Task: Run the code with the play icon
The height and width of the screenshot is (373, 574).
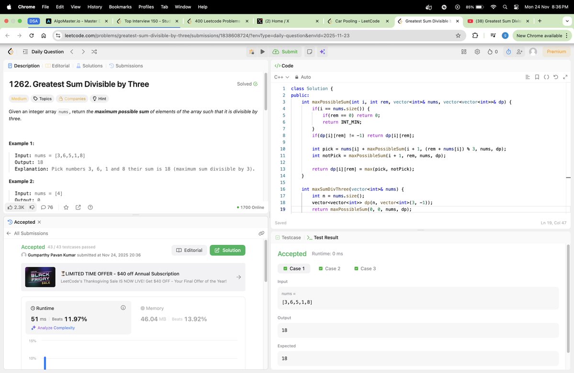Action: [262, 52]
